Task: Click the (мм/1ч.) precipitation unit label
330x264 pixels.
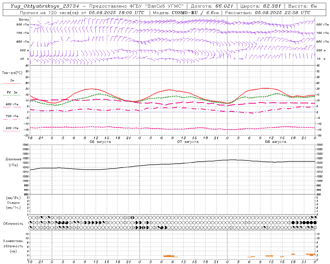Action: click(x=13, y=208)
